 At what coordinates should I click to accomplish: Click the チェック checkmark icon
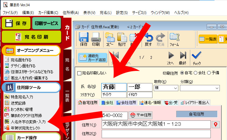pyautogui.click(x=196, y=58)
